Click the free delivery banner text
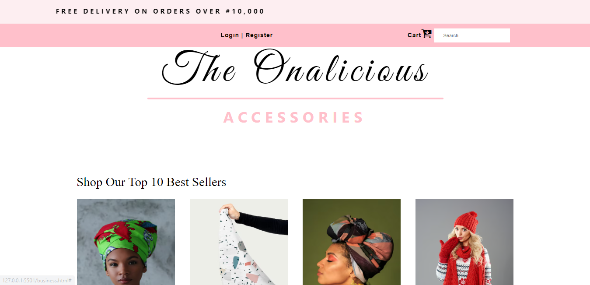The width and height of the screenshot is (590, 285). tap(160, 11)
